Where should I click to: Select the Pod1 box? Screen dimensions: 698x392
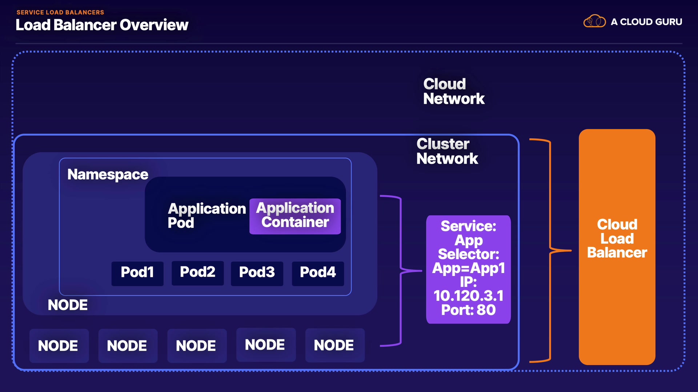pos(137,273)
